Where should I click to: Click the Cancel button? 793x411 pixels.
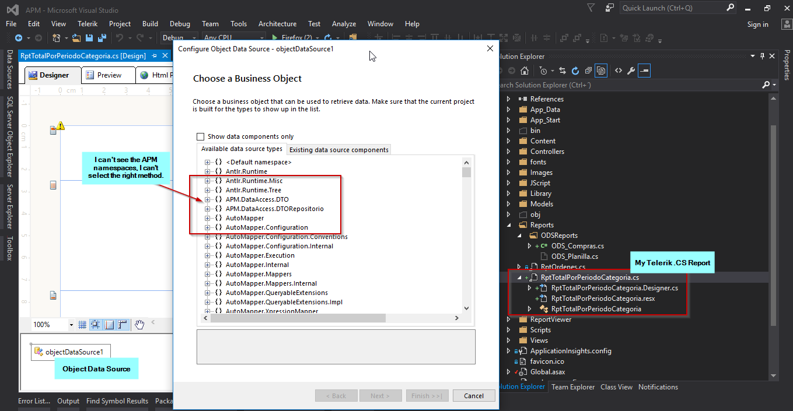tap(474, 396)
